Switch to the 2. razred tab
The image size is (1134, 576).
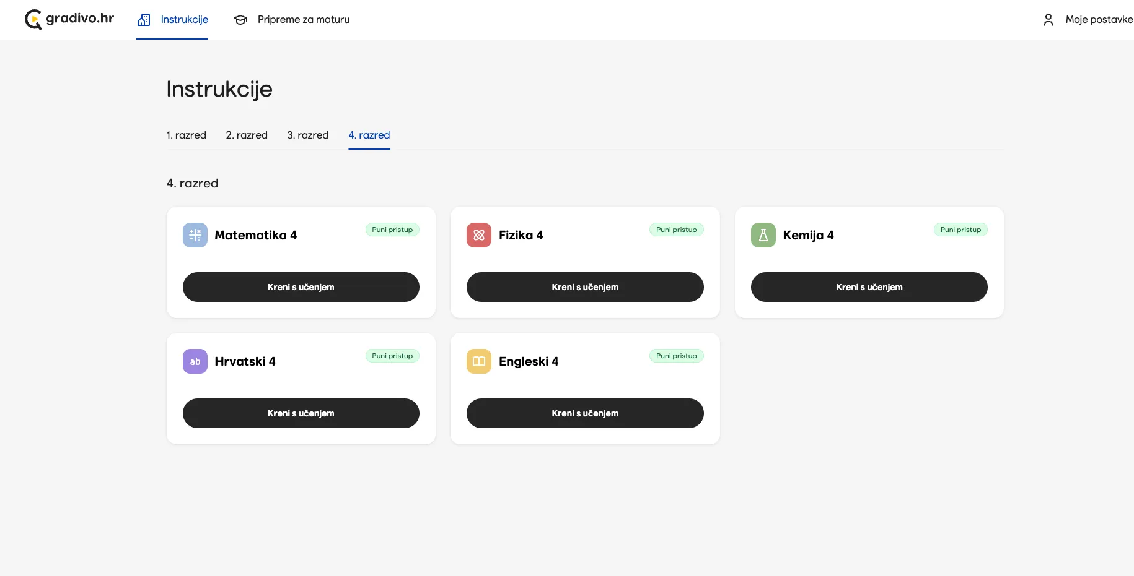247,135
